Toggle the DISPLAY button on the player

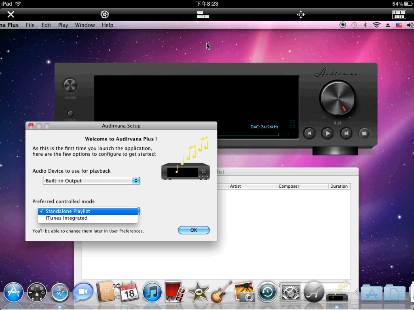70,114
